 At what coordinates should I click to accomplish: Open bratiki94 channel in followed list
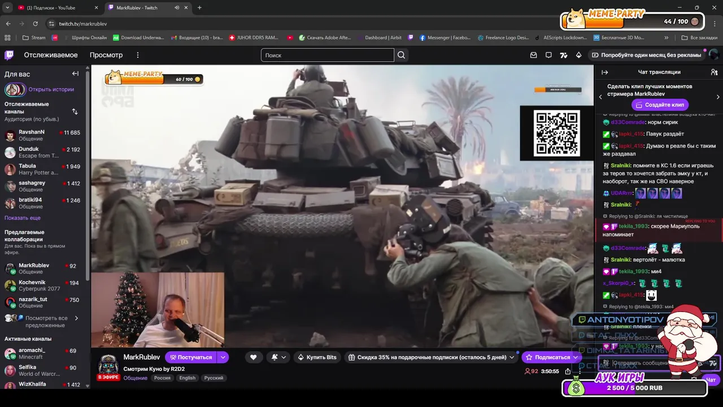pyautogui.click(x=42, y=203)
